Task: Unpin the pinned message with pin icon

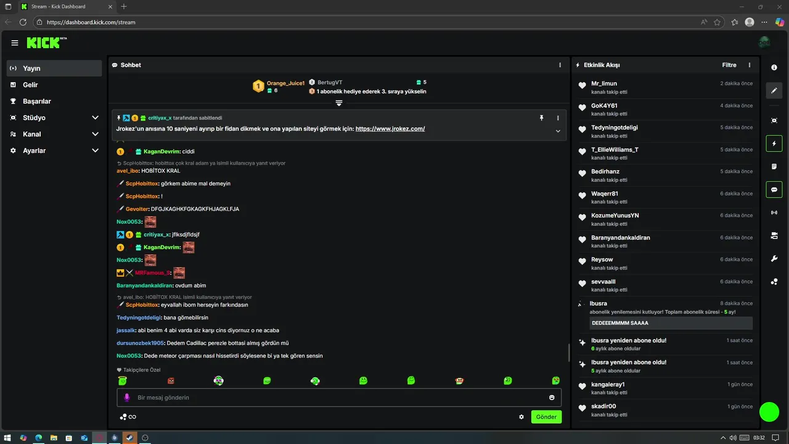Action: click(x=542, y=118)
